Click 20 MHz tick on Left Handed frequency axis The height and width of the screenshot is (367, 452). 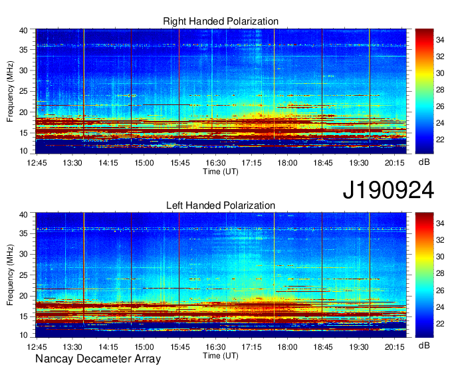(x=24, y=296)
